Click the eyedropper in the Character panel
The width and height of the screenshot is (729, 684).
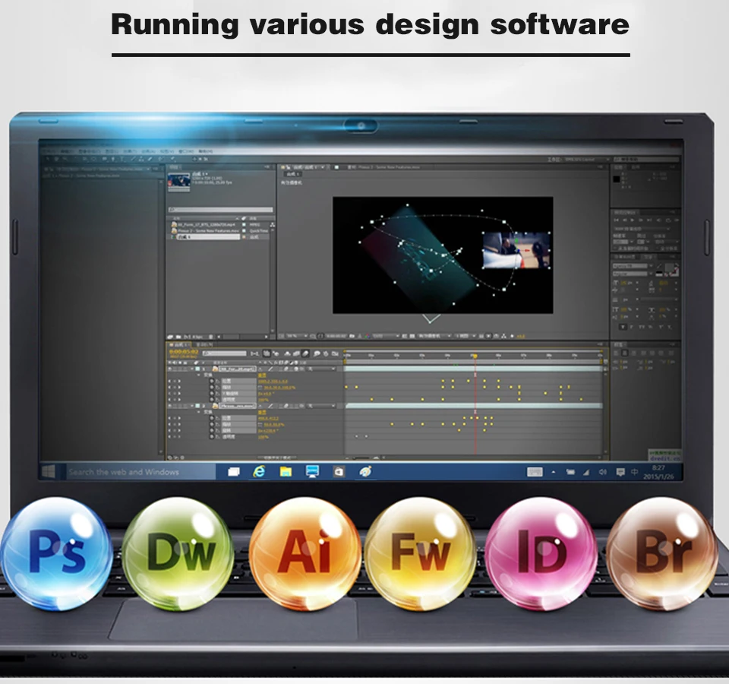(x=659, y=266)
